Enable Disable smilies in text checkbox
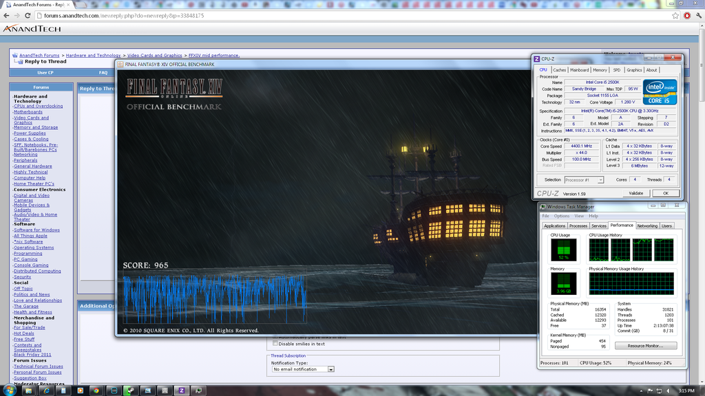The height and width of the screenshot is (396, 705). [276, 344]
